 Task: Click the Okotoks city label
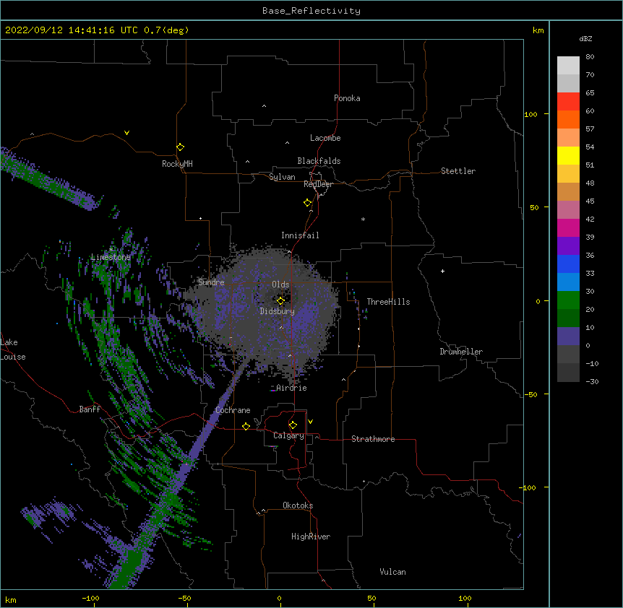point(298,505)
